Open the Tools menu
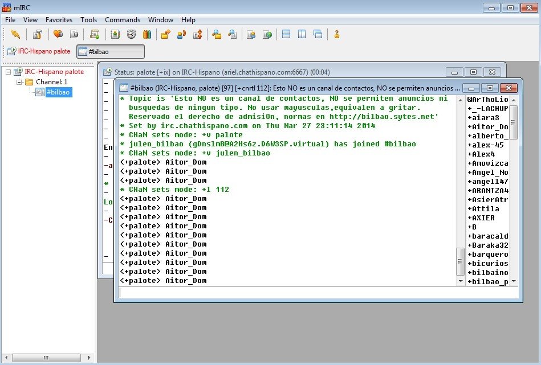Screen dimensions: 541x365 89,20
